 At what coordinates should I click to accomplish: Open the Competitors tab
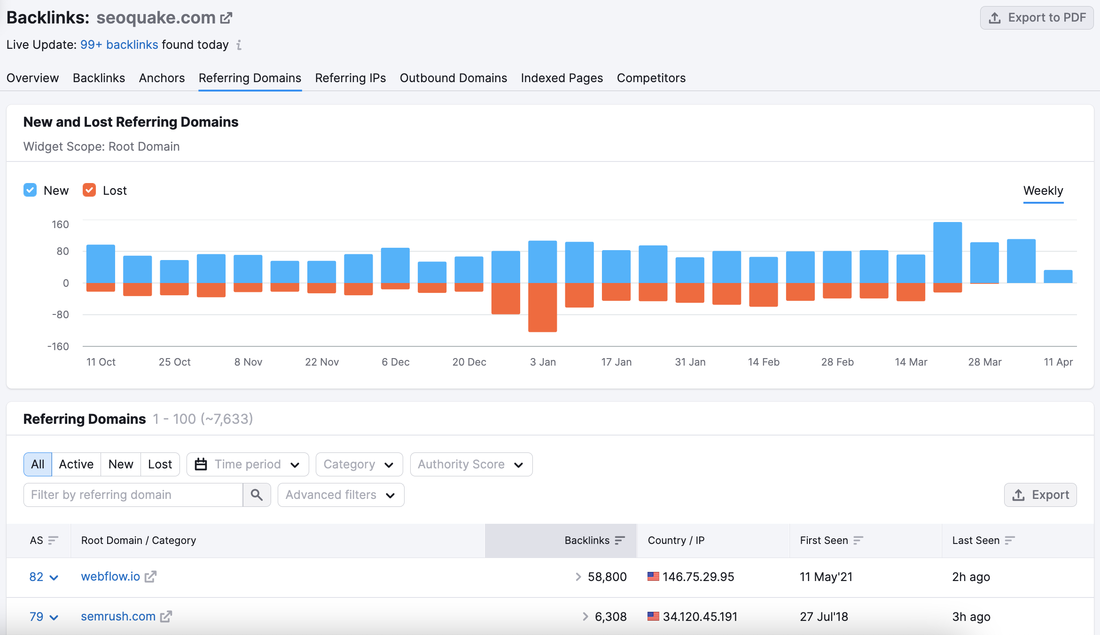click(651, 78)
